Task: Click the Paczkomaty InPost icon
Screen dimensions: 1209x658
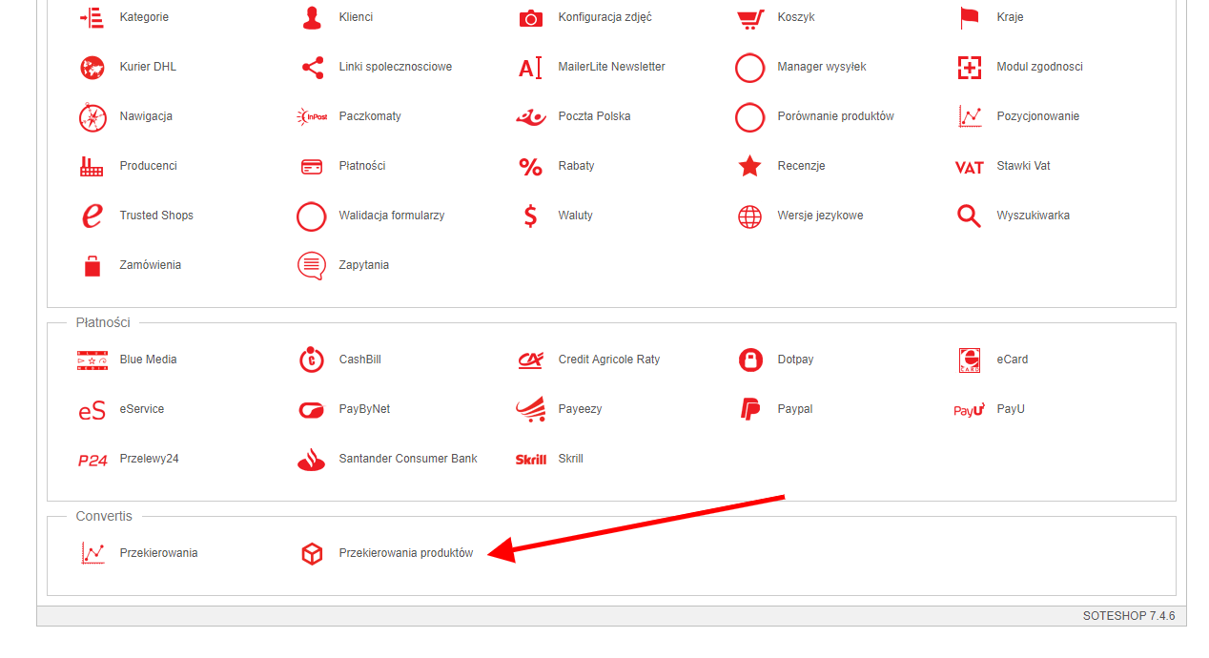Action: [312, 116]
